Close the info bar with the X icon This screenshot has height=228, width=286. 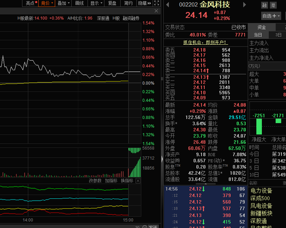[156, 11]
